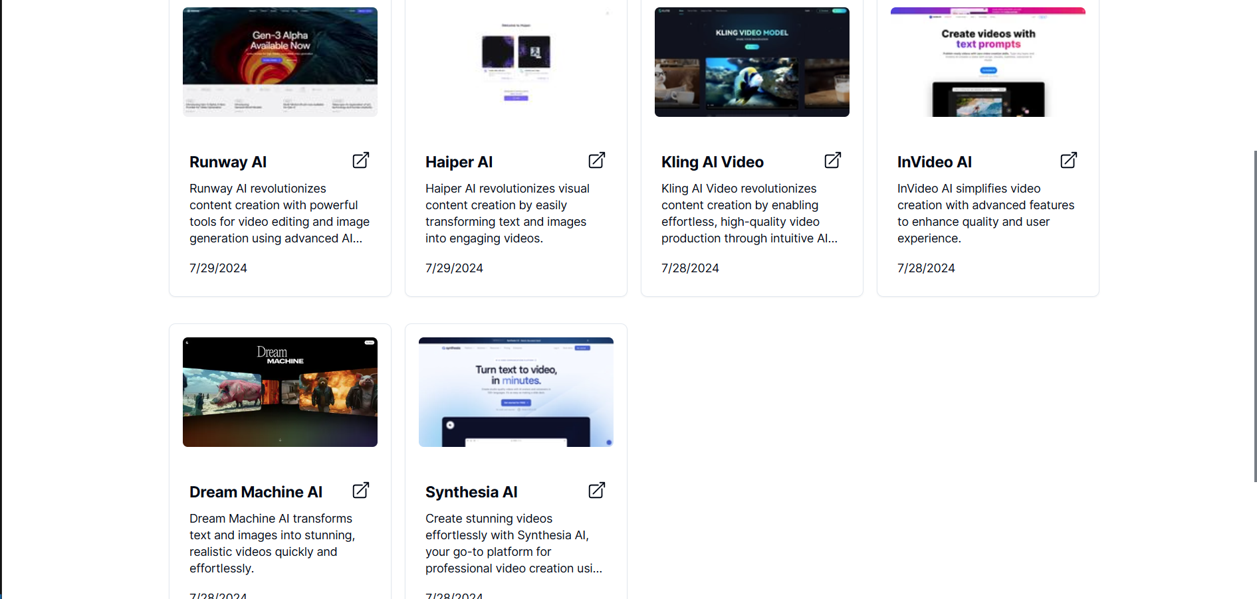Open the Runway AI title link
The height and width of the screenshot is (599, 1257).
228,162
